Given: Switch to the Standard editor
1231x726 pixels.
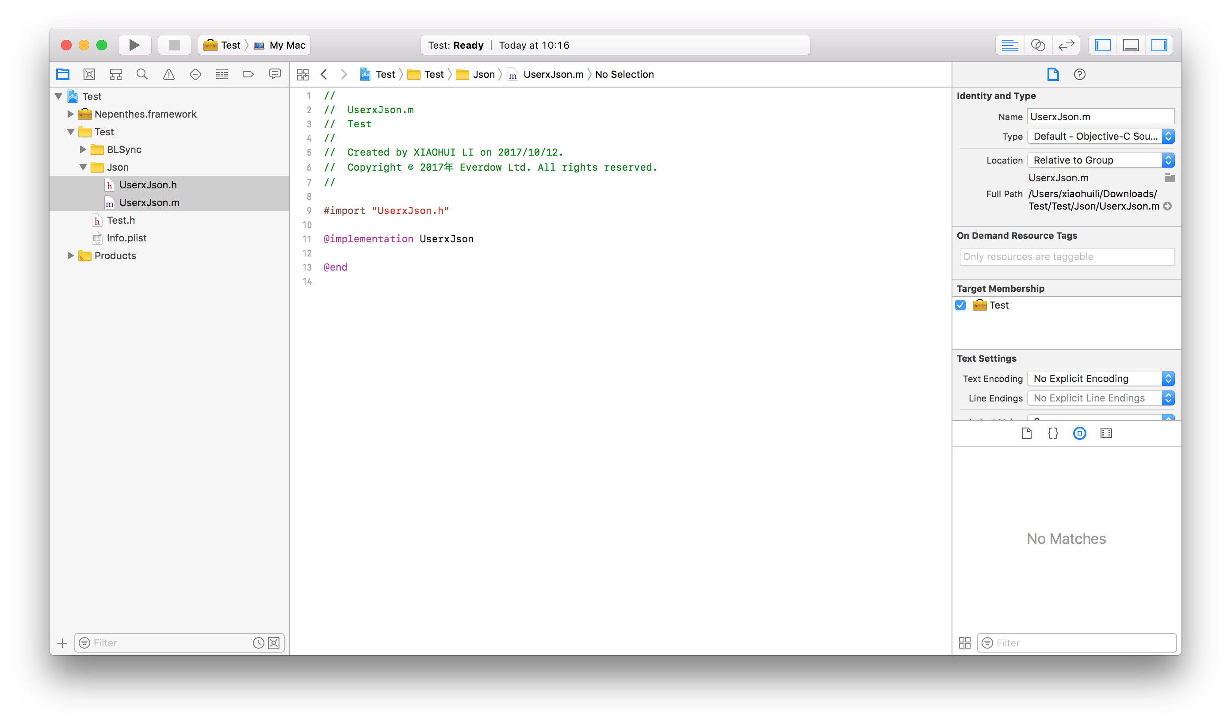Looking at the screenshot, I should click(x=1009, y=45).
